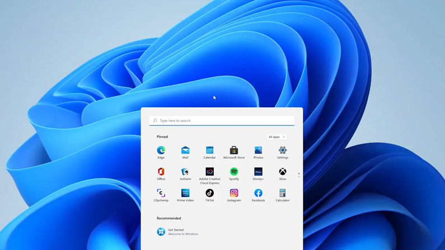The width and height of the screenshot is (445, 250).
Task: Open the Solitaire game
Action: pos(185,172)
